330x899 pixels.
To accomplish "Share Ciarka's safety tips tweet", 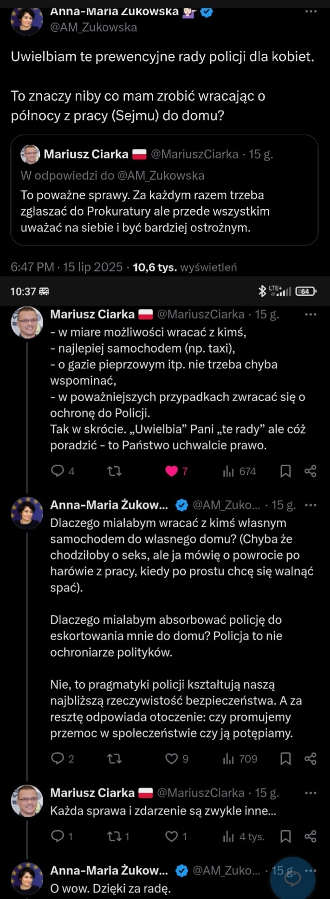I will point(311,471).
